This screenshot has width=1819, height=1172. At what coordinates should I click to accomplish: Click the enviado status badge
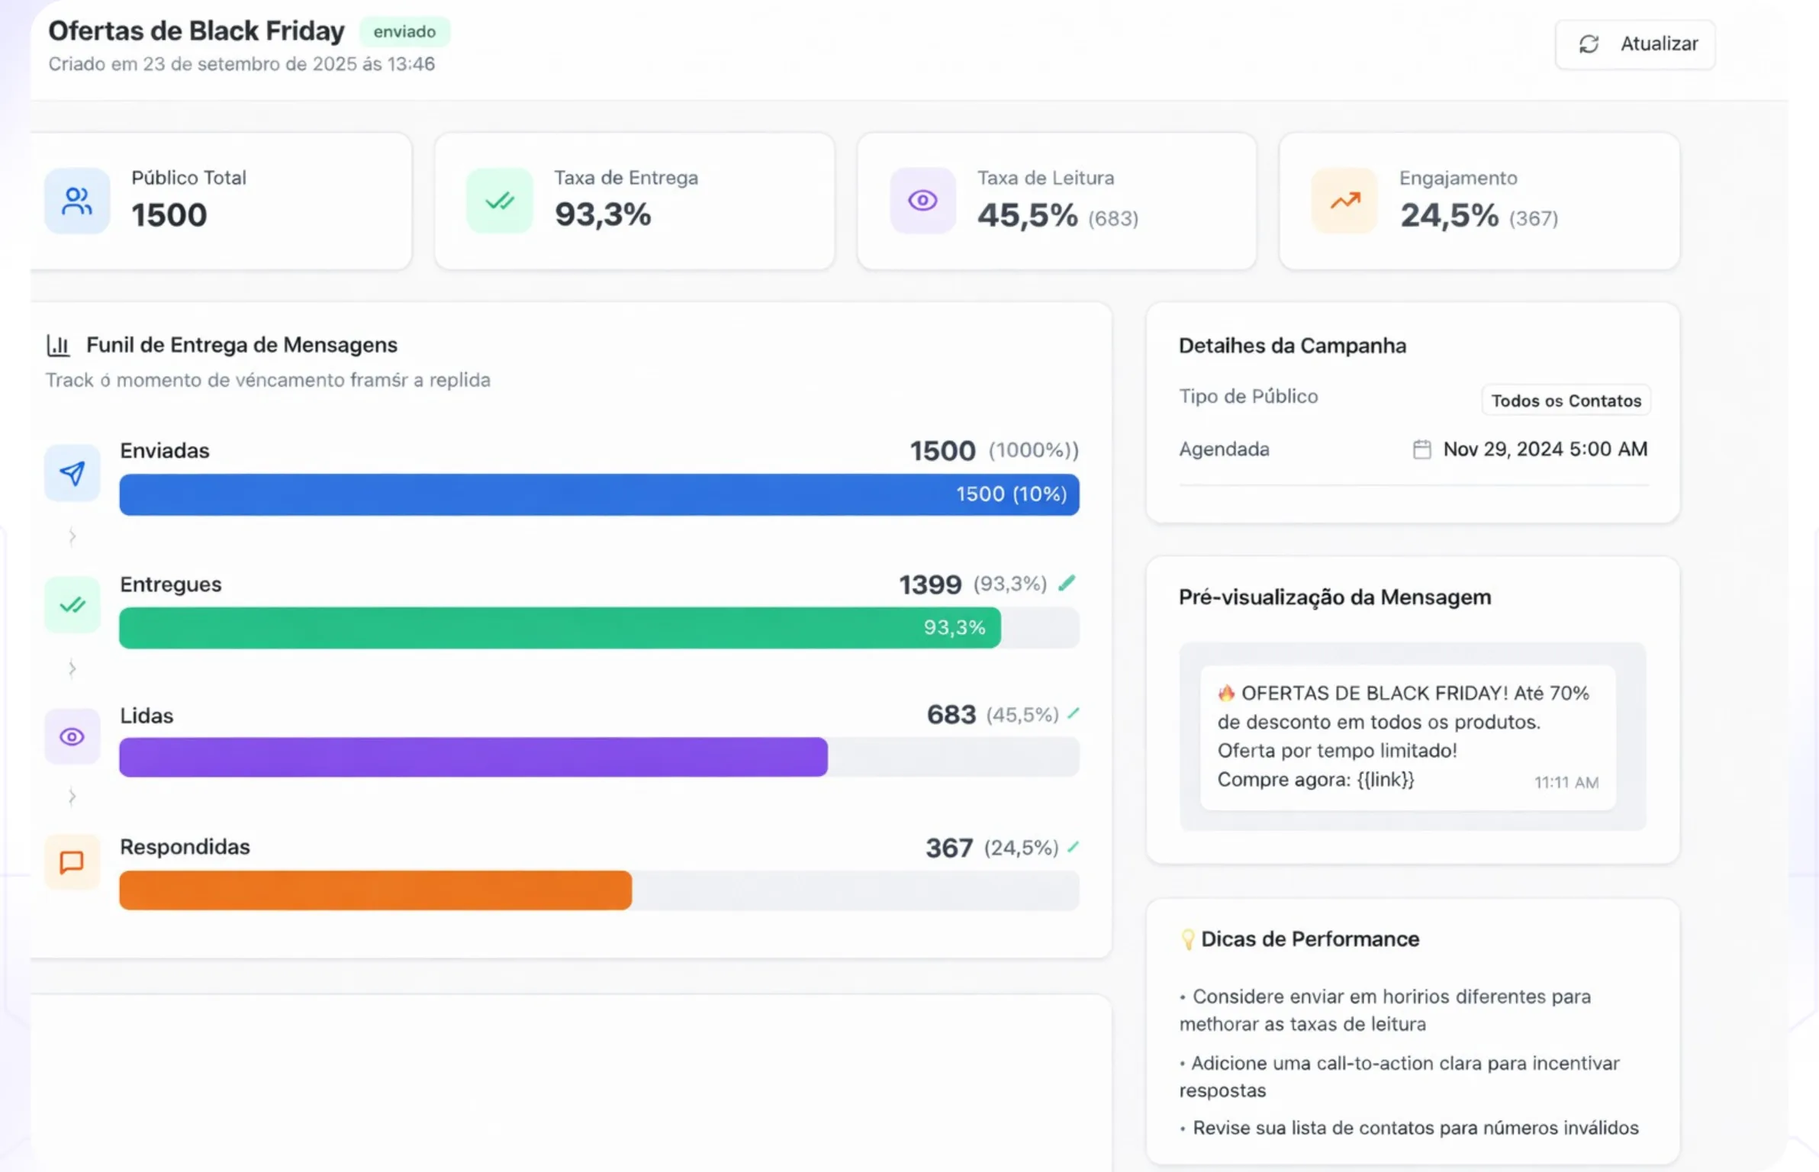[x=404, y=32]
